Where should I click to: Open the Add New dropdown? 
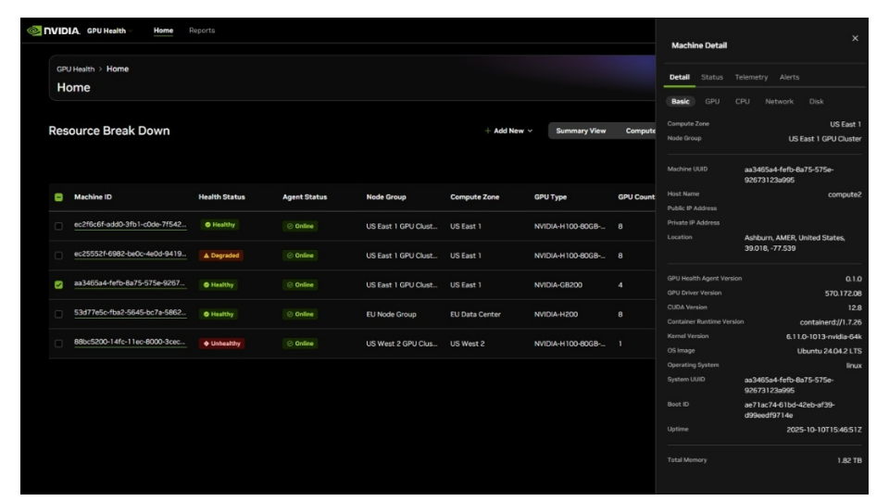[x=508, y=131]
